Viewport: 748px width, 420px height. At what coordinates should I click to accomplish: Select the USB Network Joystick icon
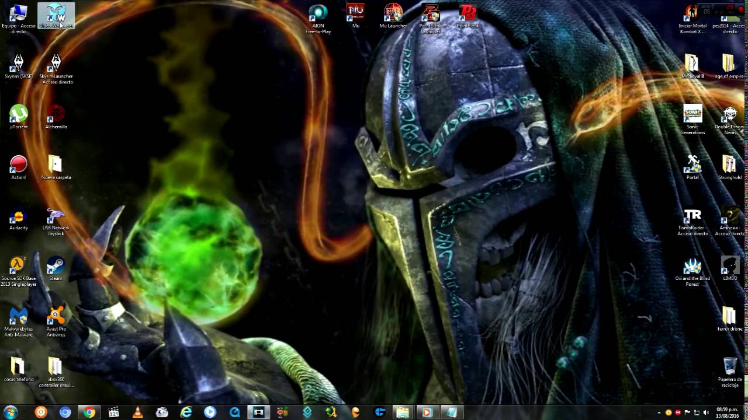click(56, 222)
